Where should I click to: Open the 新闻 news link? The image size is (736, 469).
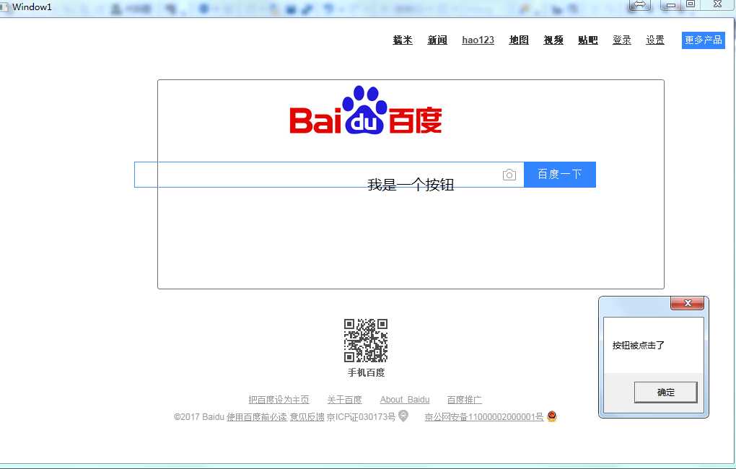pos(437,40)
